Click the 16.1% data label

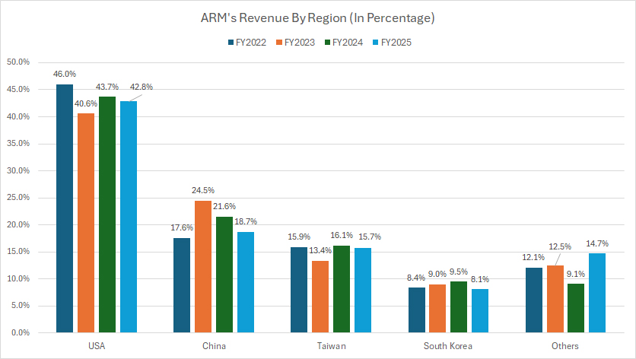342,235
